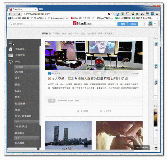Open the user account dropdown arrow

pos(155,24)
